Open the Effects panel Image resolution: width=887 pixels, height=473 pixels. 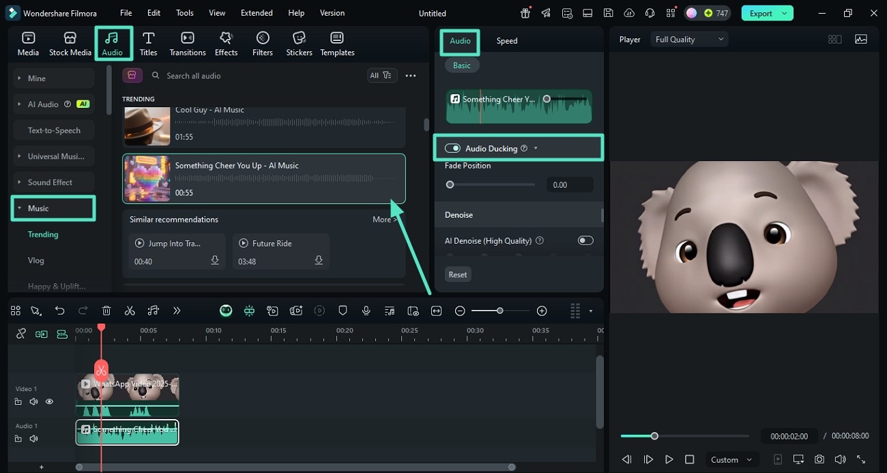pos(226,44)
